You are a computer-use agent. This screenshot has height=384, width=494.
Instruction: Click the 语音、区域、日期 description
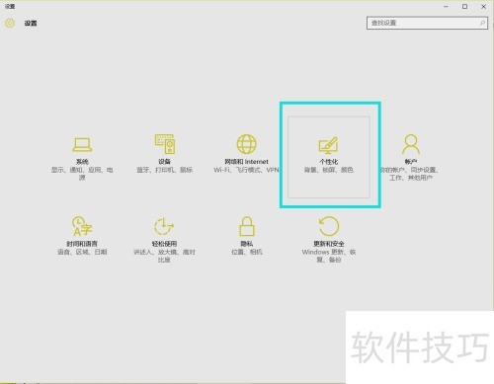pos(82,252)
